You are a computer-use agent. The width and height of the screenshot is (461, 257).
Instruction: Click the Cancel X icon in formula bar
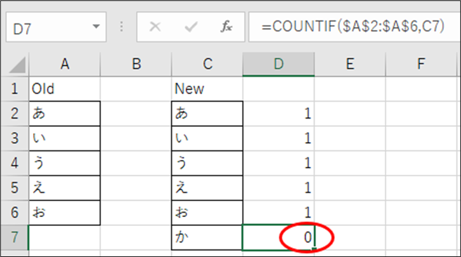(155, 27)
